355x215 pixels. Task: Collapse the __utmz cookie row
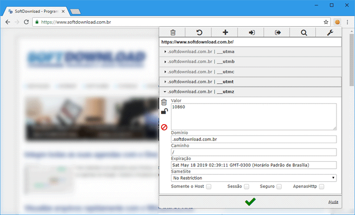[x=250, y=91]
